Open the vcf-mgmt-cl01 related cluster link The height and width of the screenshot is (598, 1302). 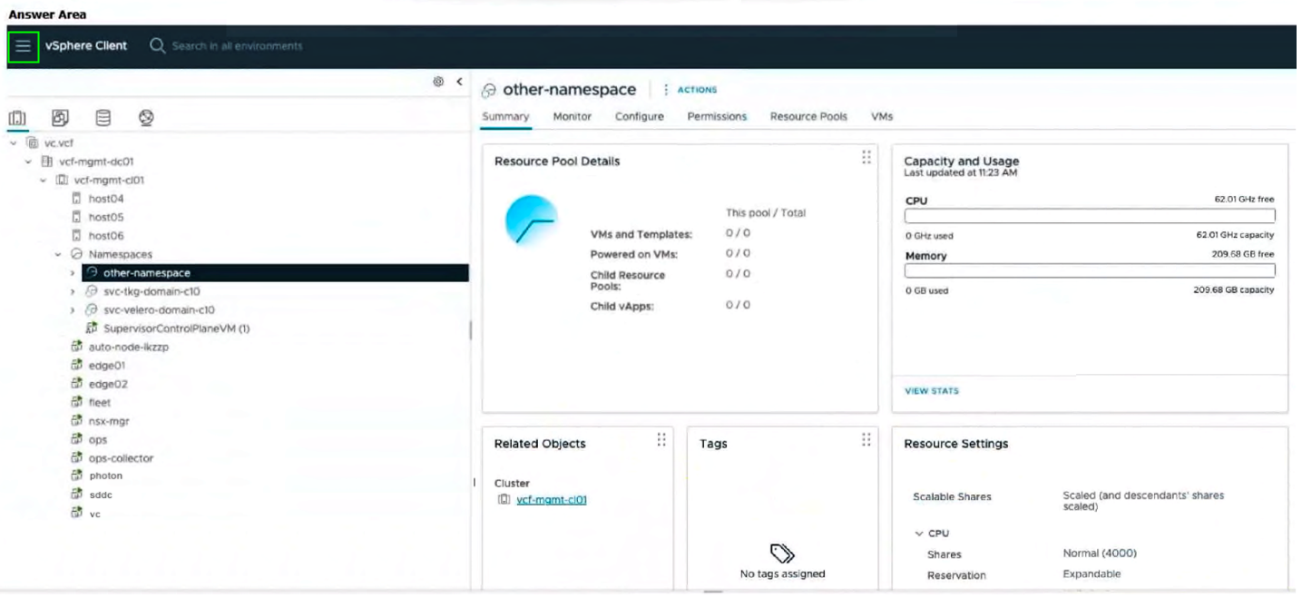click(552, 500)
